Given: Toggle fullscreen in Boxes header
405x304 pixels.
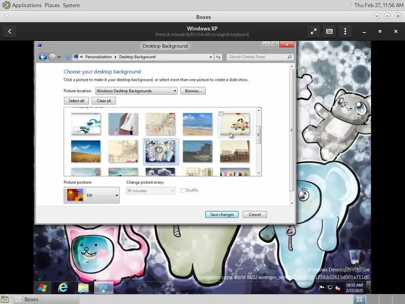Looking at the screenshot, I should [314, 31].
